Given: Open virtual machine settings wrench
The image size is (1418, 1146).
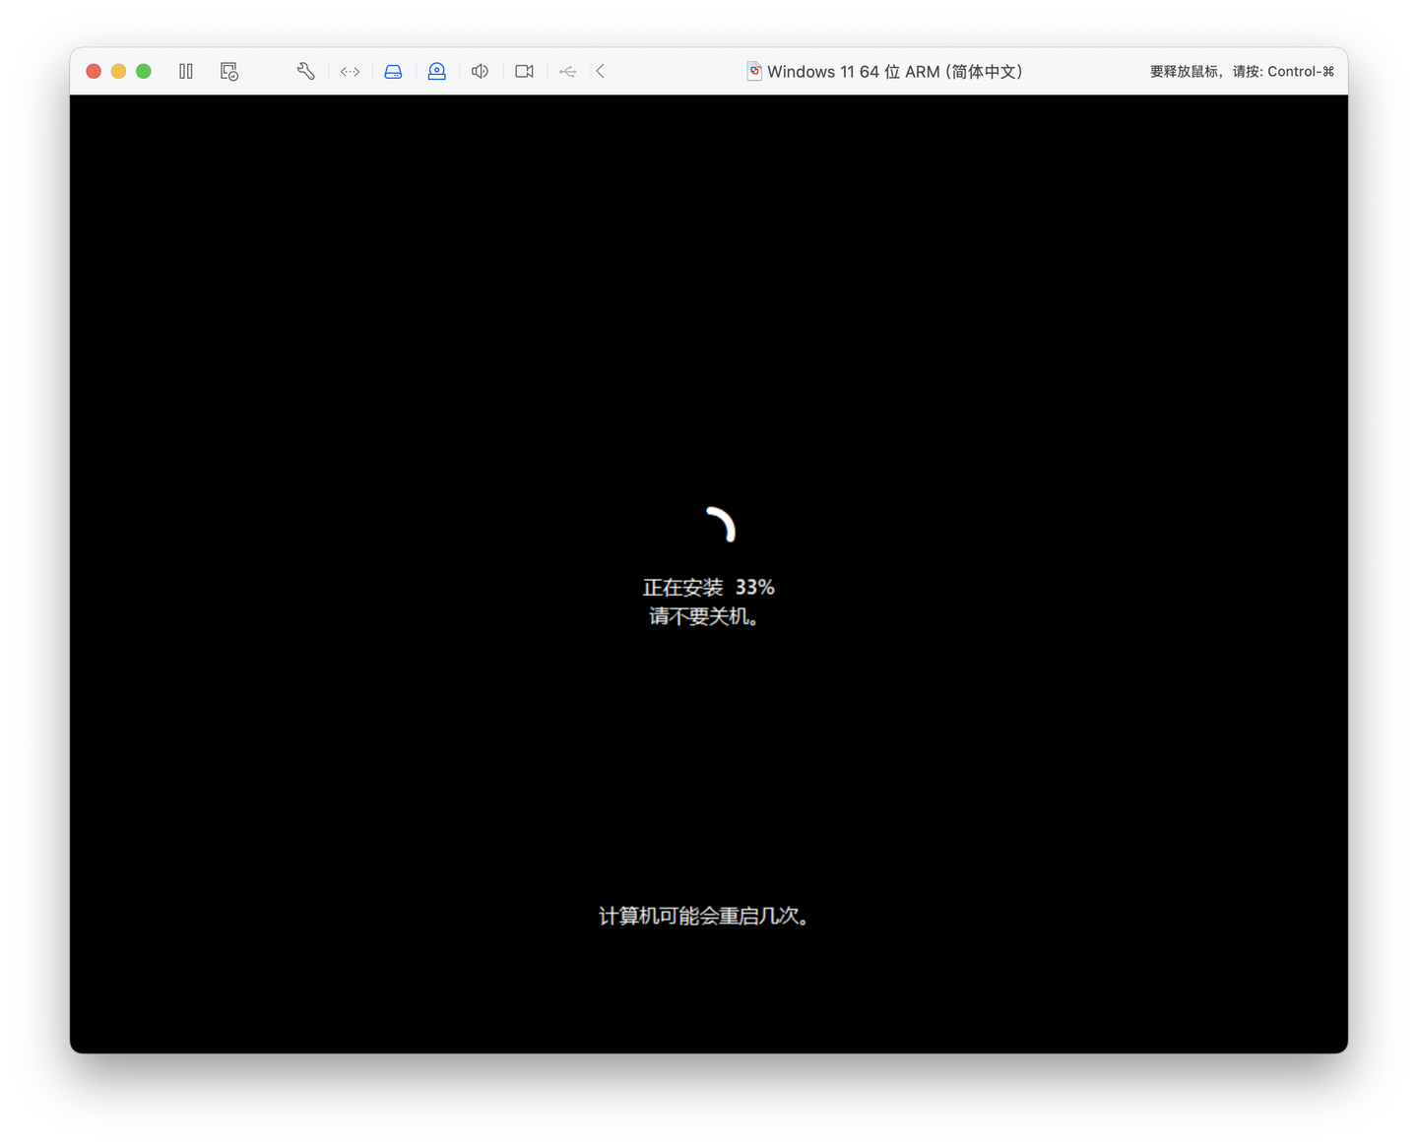Looking at the screenshot, I should point(306,71).
